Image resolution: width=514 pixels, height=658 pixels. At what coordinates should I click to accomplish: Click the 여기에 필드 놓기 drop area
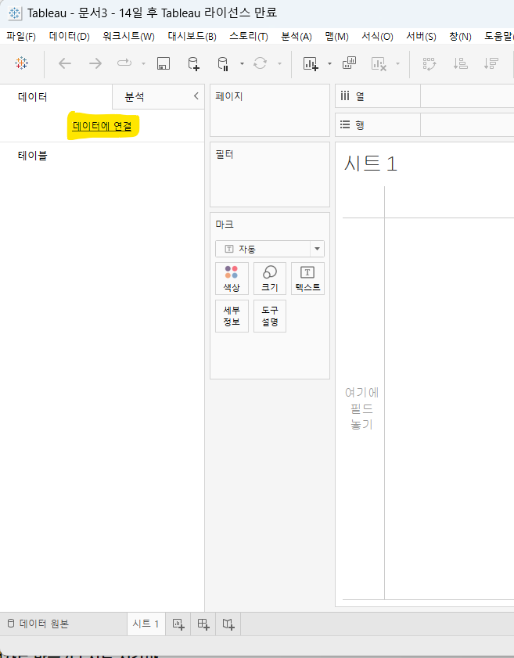coord(361,408)
